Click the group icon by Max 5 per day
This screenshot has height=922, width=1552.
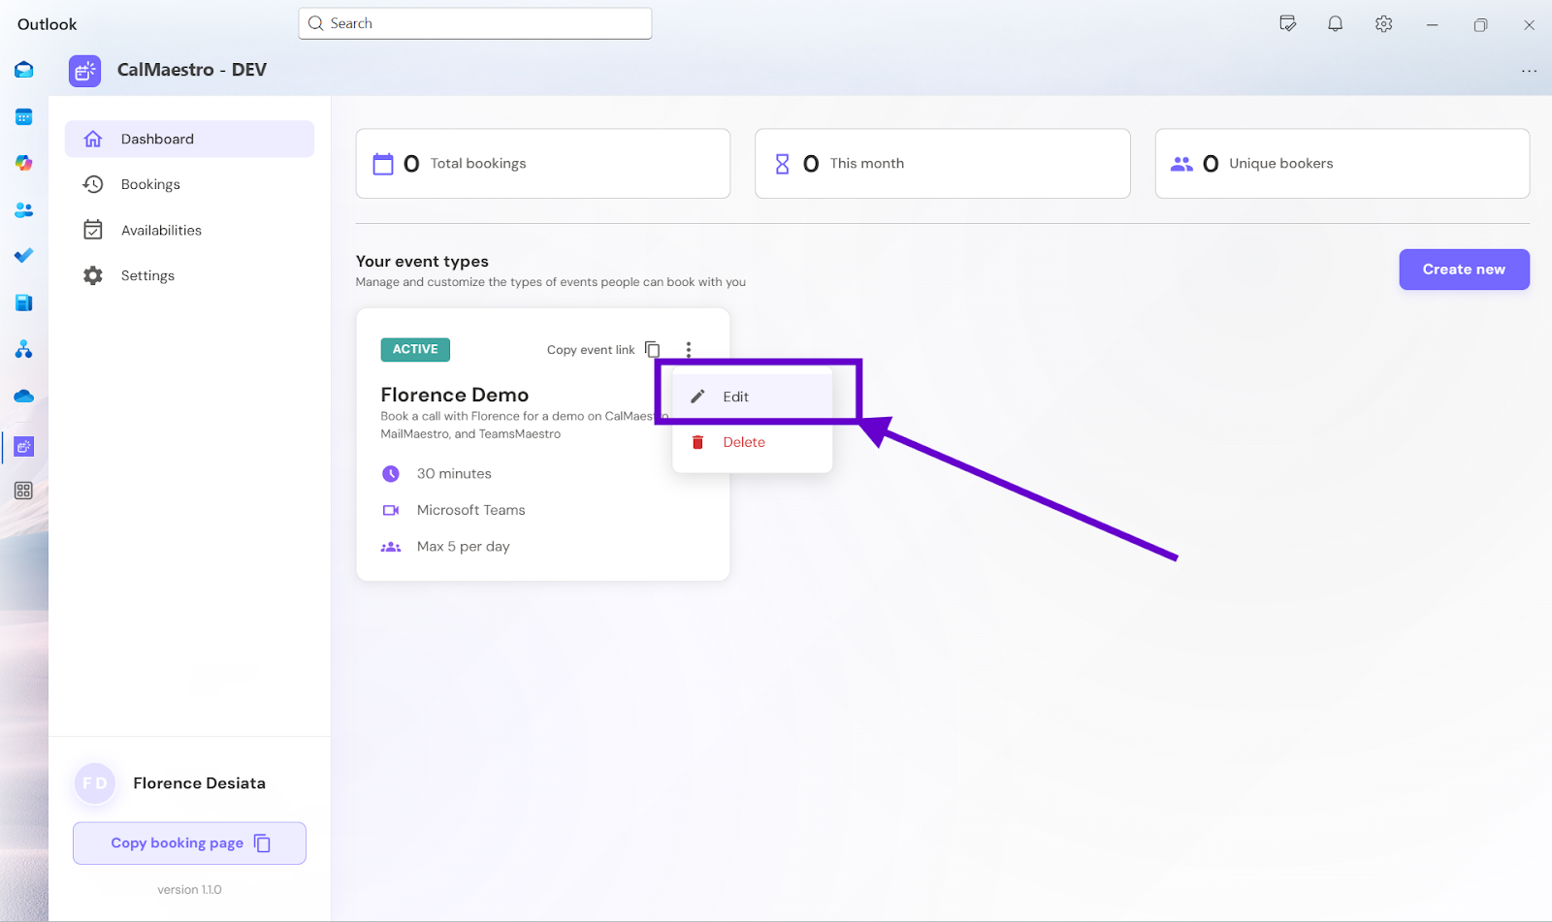391,547
